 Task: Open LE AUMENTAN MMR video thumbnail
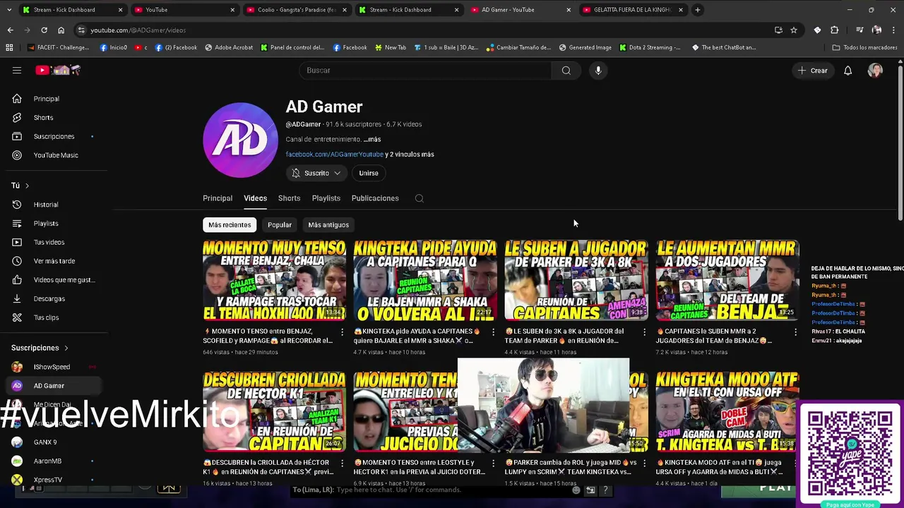[727, 281]
